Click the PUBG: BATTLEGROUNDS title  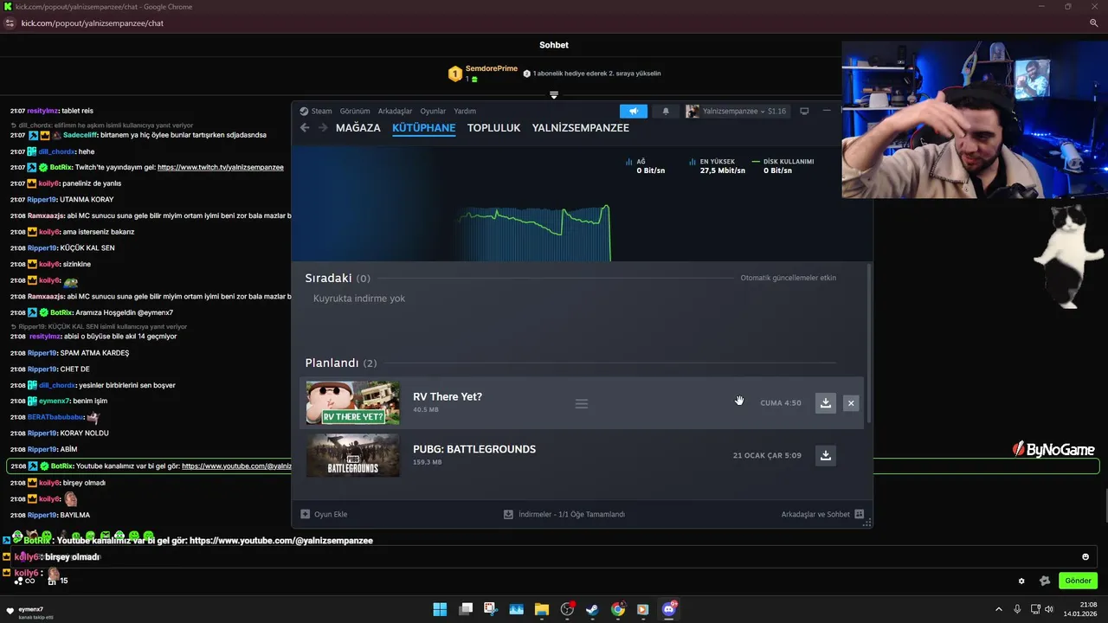pos(474,449)
